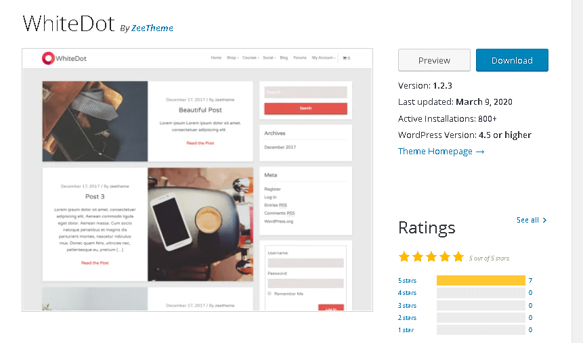Click the WhiteDot theme screenshot thumbnail

coord(198,180)
